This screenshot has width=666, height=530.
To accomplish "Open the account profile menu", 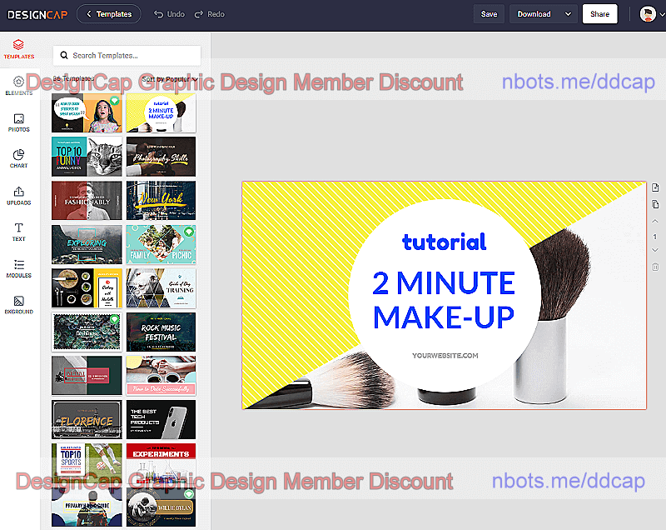I will pyautogui.click(x=649, y=13).
